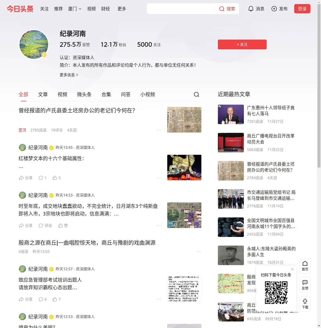Open hot article 商丘广播电视台召开改革动员大会
321x328 pixels.
pos(271,139)
